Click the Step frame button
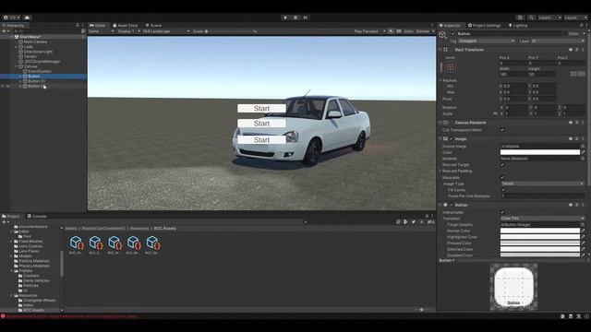The image size is (591, 332). point(306,18)
